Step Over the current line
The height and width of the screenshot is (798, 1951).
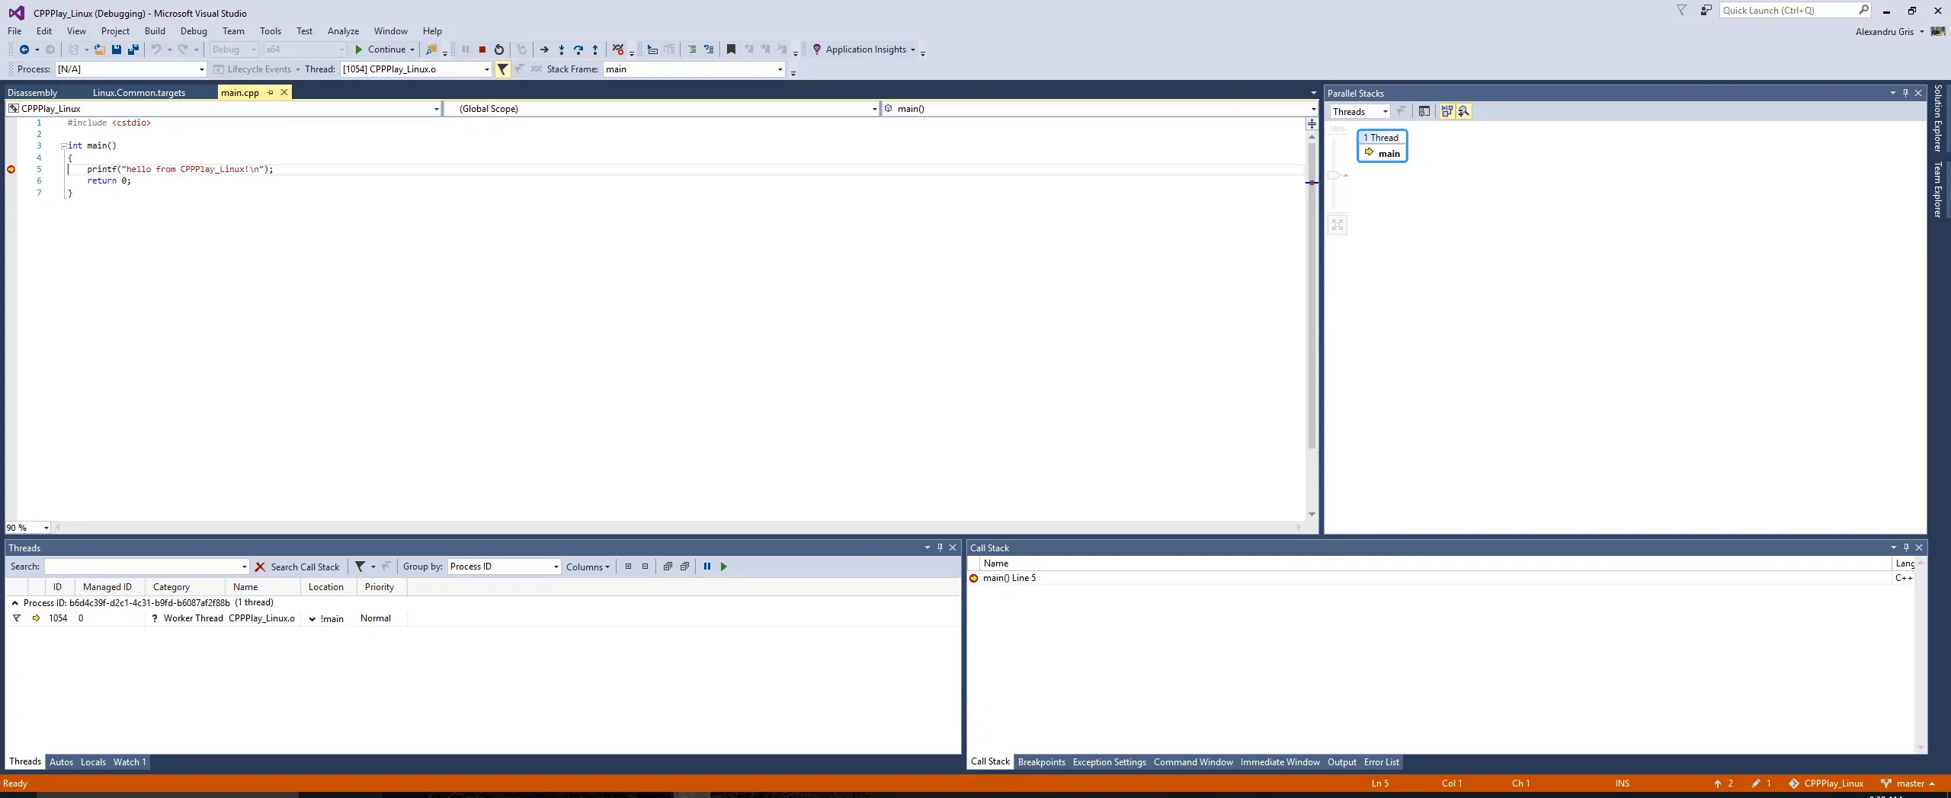[x=578, y=49]
